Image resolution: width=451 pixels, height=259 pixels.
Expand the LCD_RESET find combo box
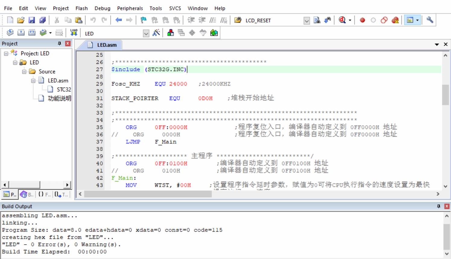(306, 21)
